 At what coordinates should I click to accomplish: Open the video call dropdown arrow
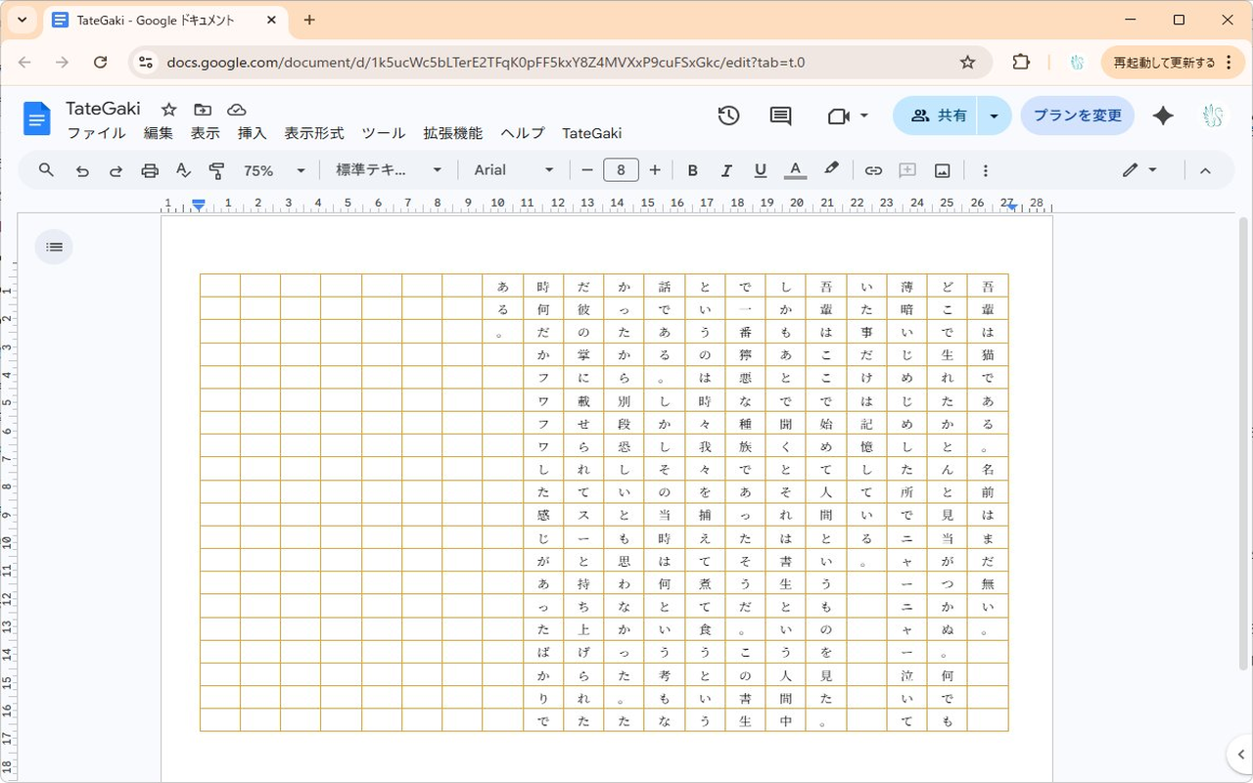pyautogui.click(x=864, y=115)
